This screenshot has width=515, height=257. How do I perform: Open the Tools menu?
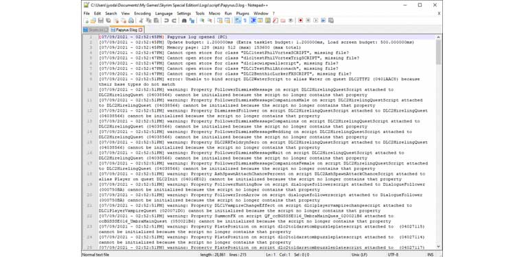200,14
